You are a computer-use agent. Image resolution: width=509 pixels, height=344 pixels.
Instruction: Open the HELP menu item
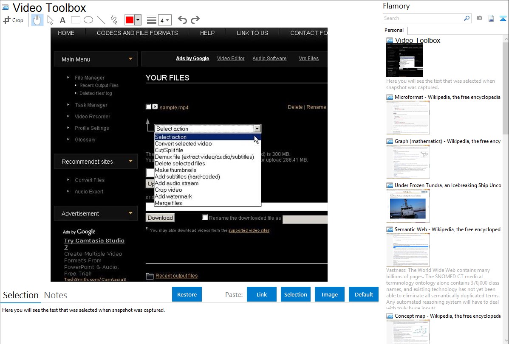click(x=207, y=33)
